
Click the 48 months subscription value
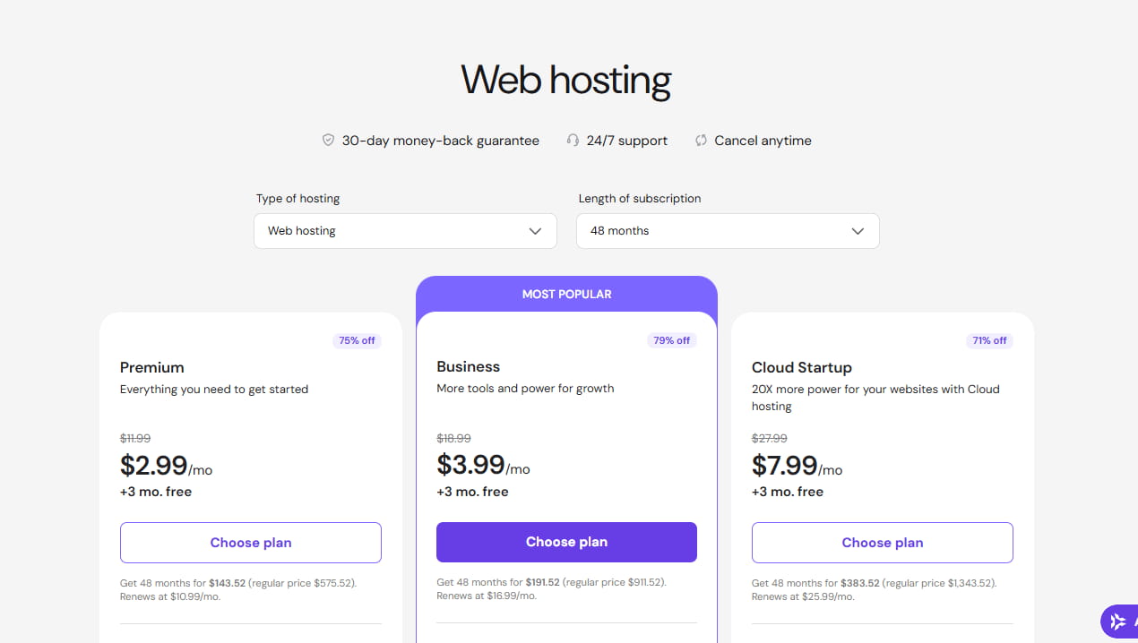coord(619,230)
